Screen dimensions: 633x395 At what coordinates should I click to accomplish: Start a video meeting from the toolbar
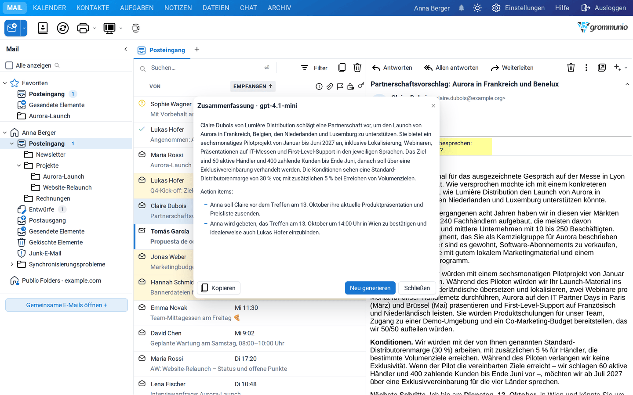coord(136,28)
